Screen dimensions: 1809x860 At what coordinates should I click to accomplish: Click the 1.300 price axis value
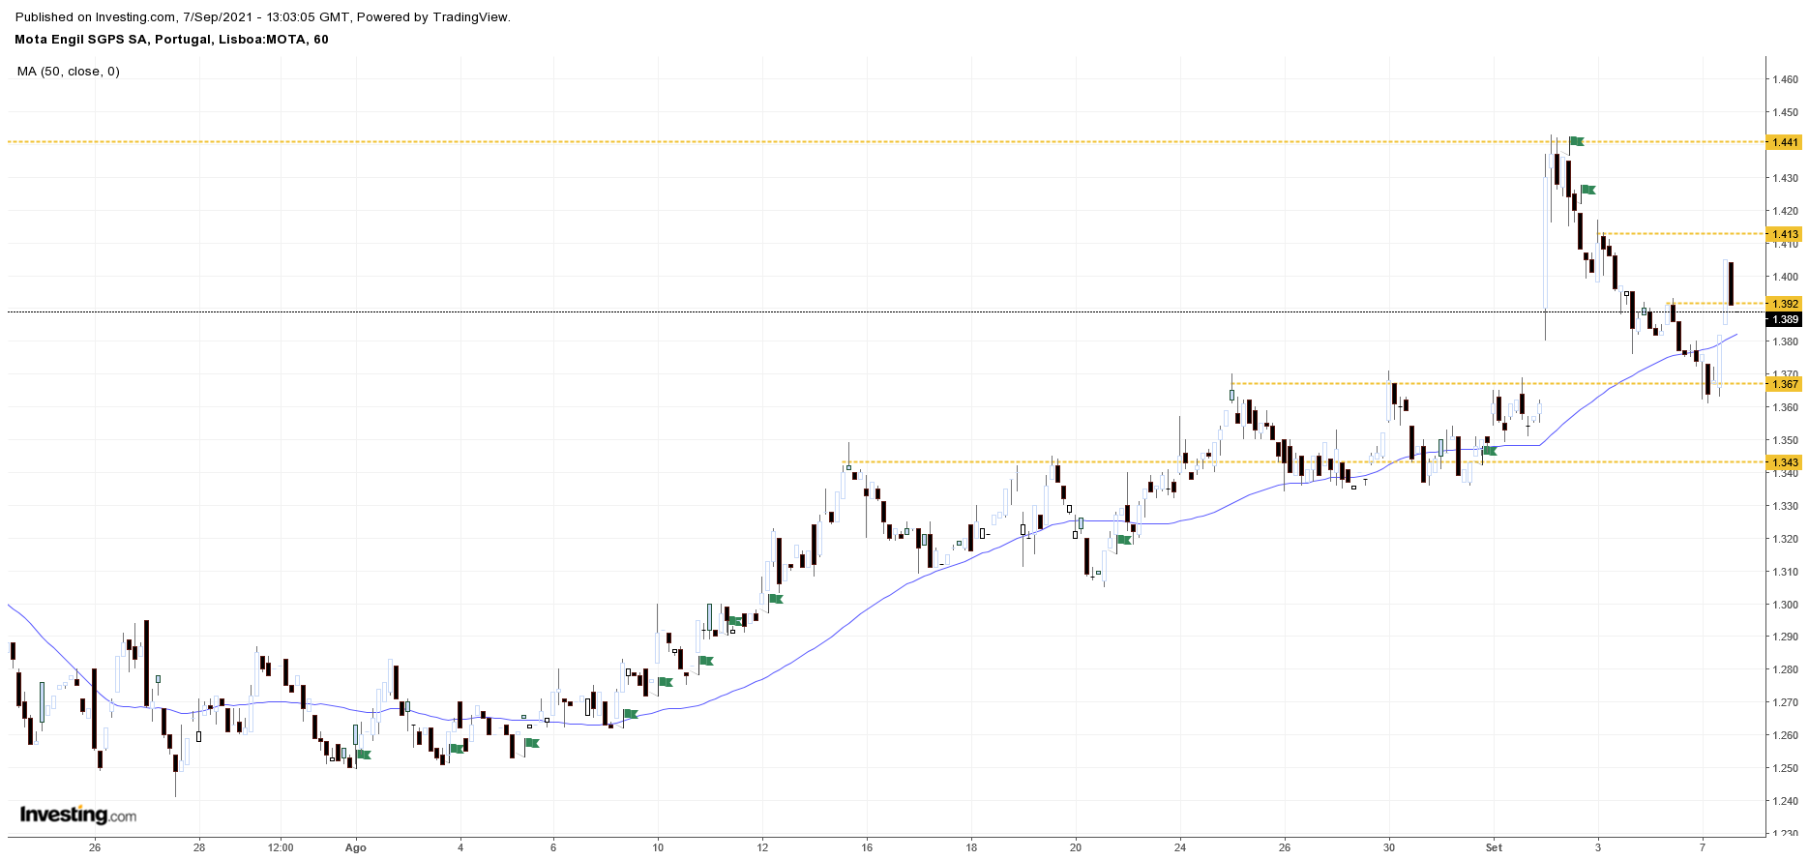(x=1785, y=606)
